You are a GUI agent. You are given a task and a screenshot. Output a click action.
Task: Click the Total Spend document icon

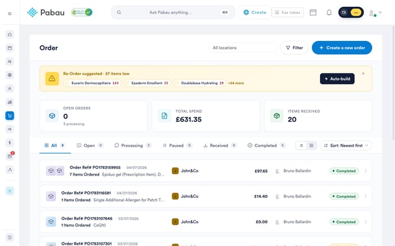pyautogui.click(x=164, y=116)
